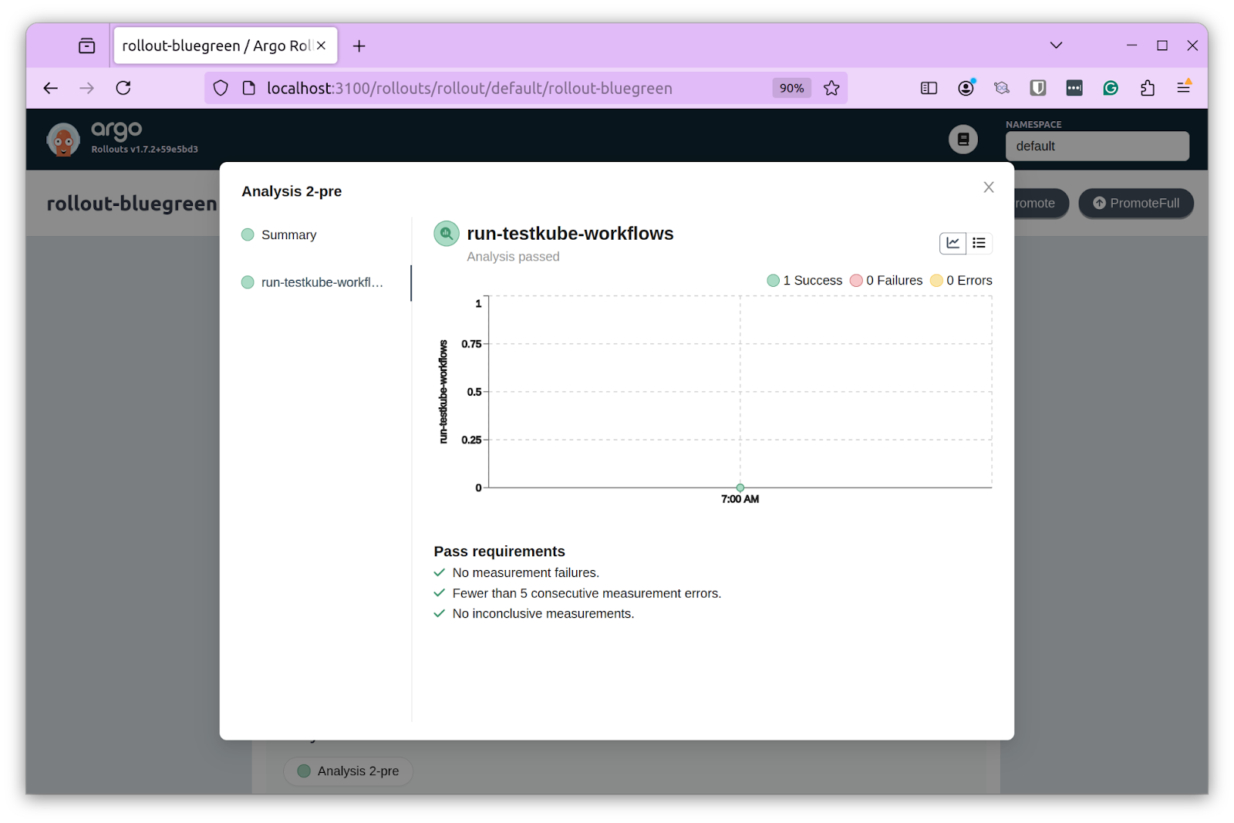
Task: Click the namespace input field
Action: click(x=1097, y=146)
